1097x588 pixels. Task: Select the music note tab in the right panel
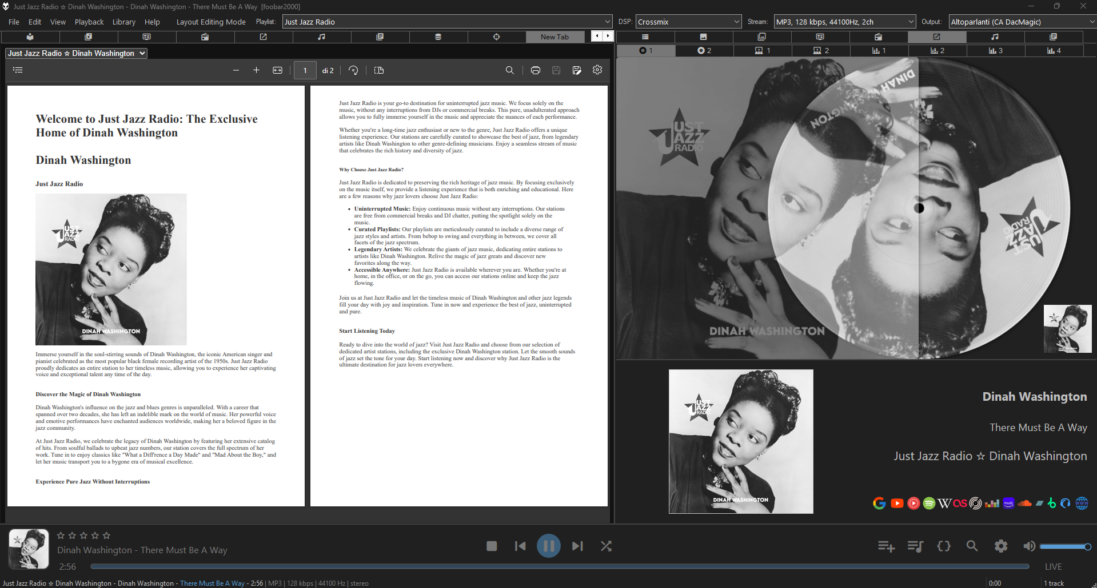995,37
